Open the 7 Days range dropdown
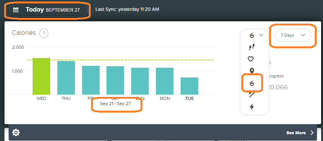Image resolution: width=323 pixels, height=141 pixels. 293,35
